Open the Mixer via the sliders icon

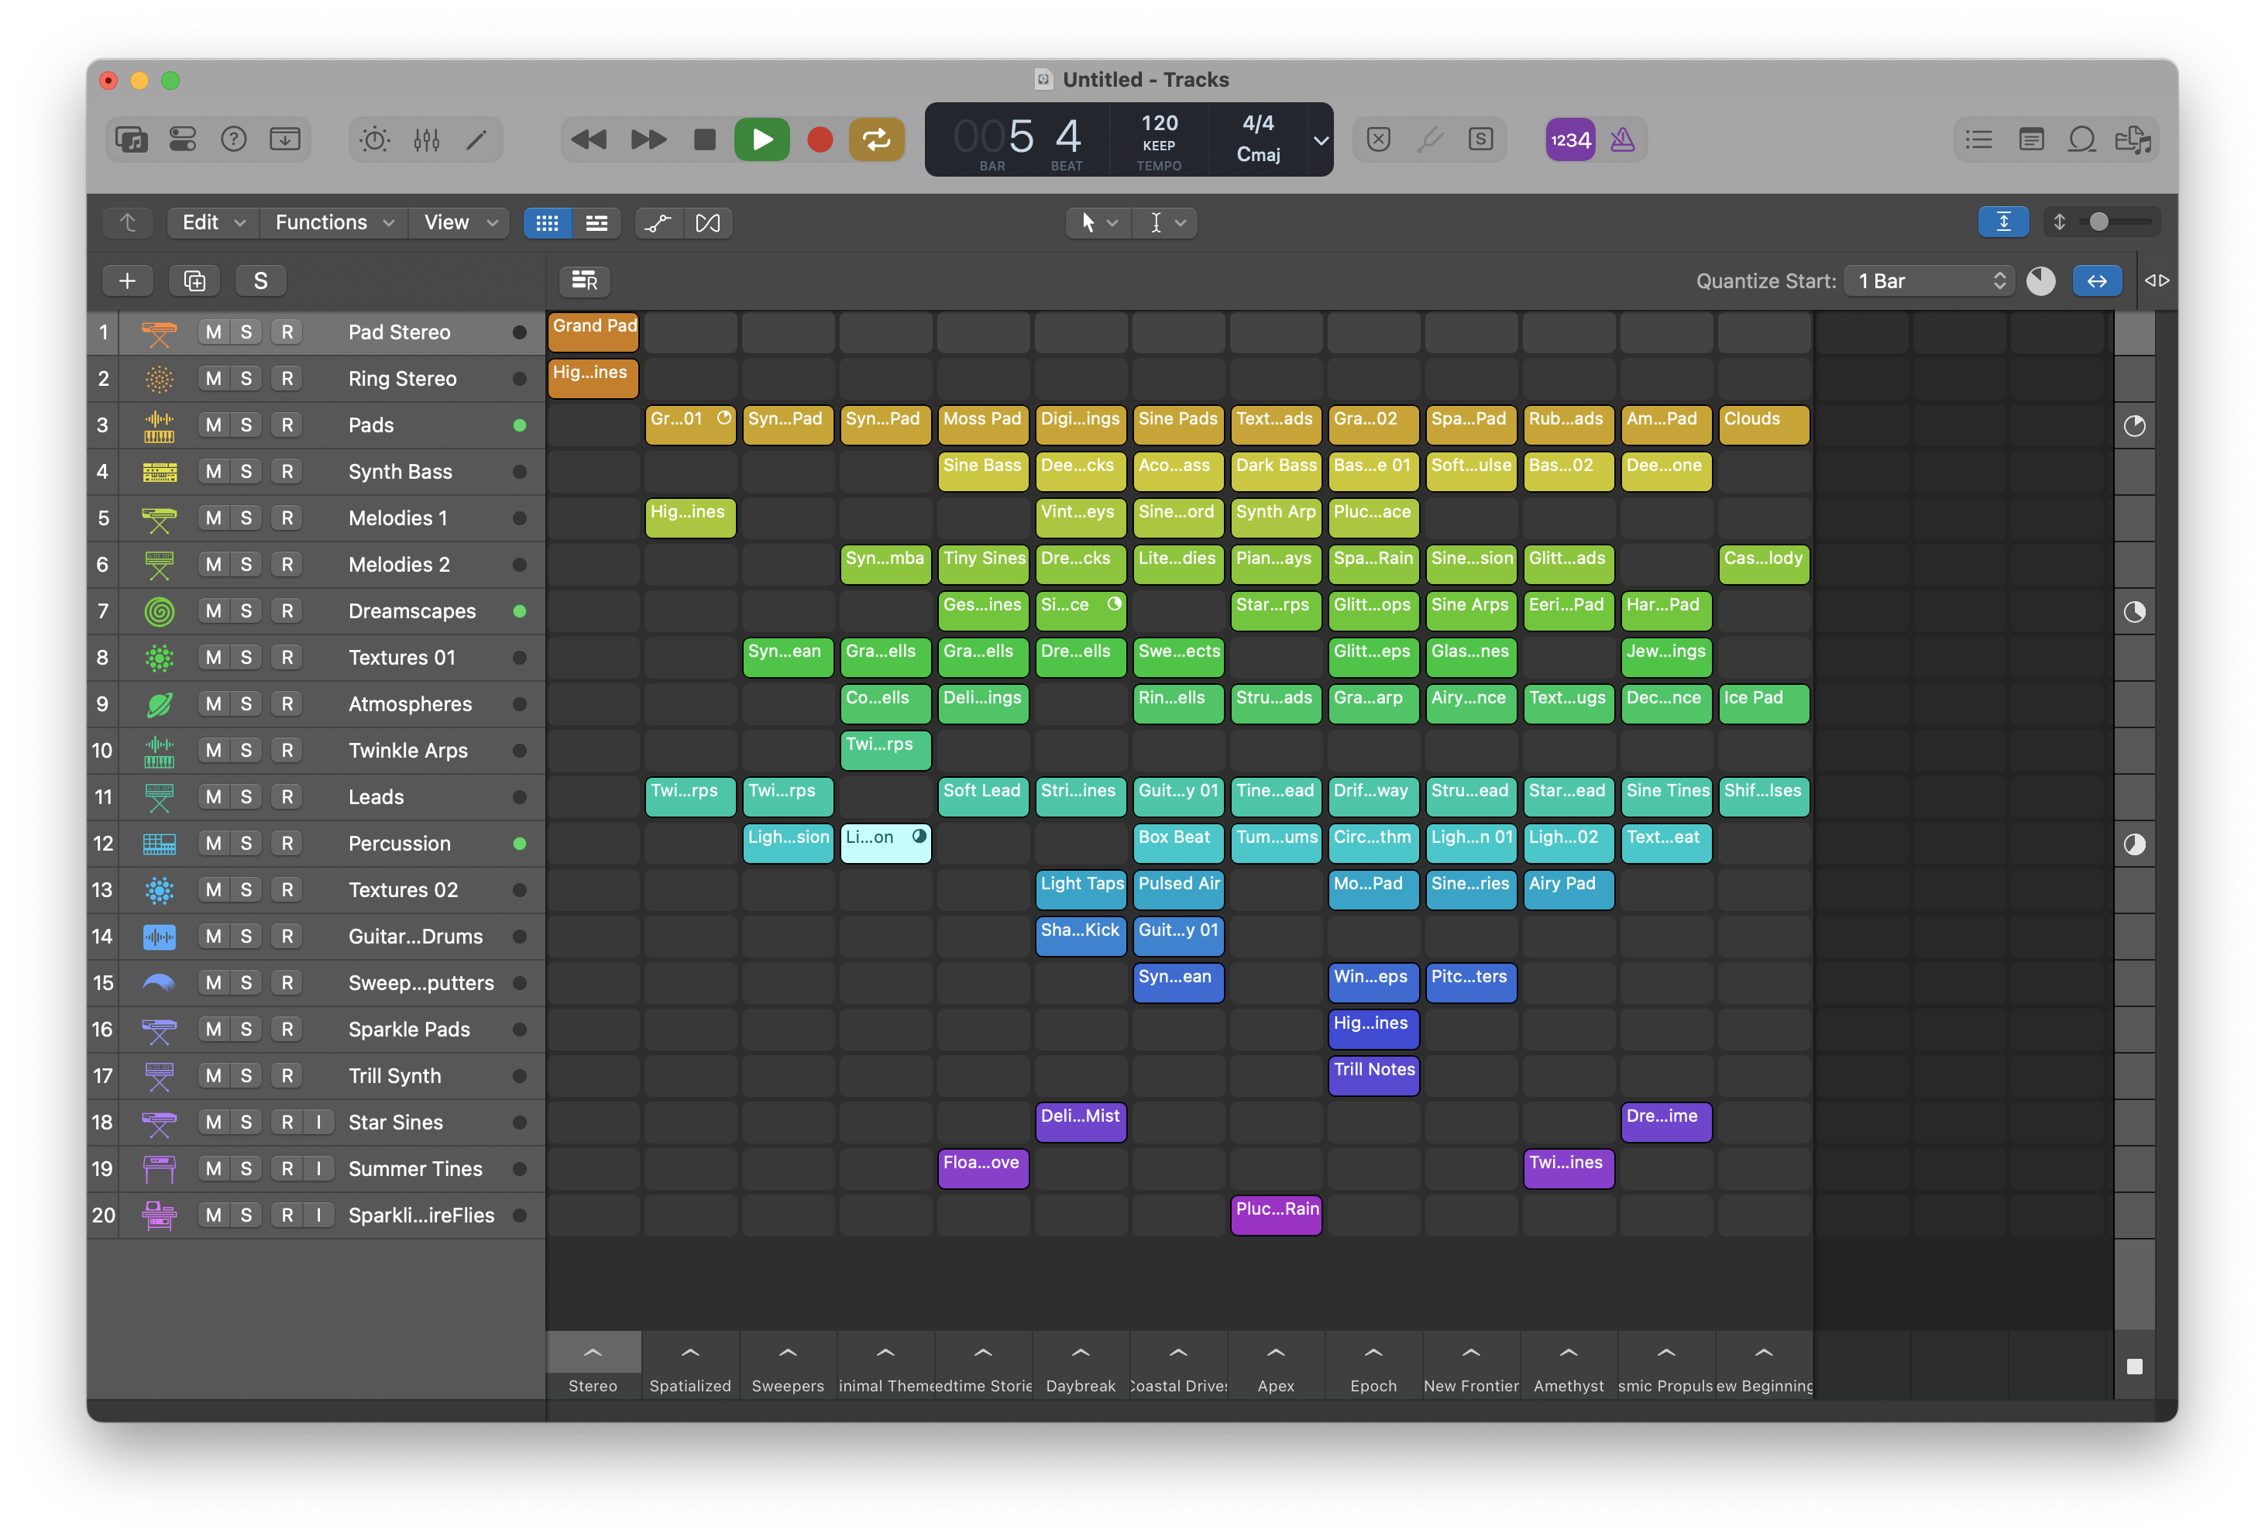pyautogui.click(x=427, y=139)
